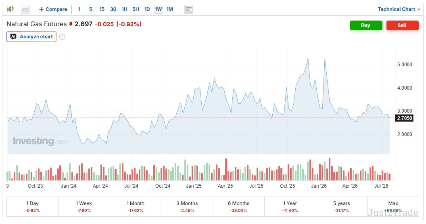Switch to the 1D interval
Screen dimensions: 426x224
point(147,9)
